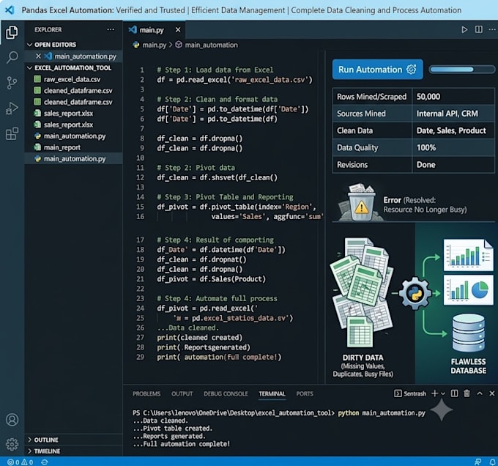Click the Flawless Database cylinder icon

tap(468, 333)
